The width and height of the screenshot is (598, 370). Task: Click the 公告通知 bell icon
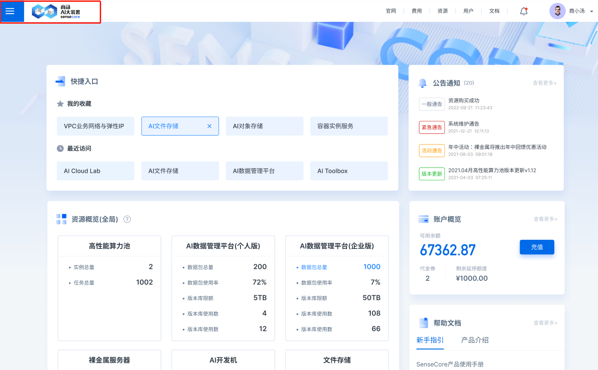coord(423,83)
